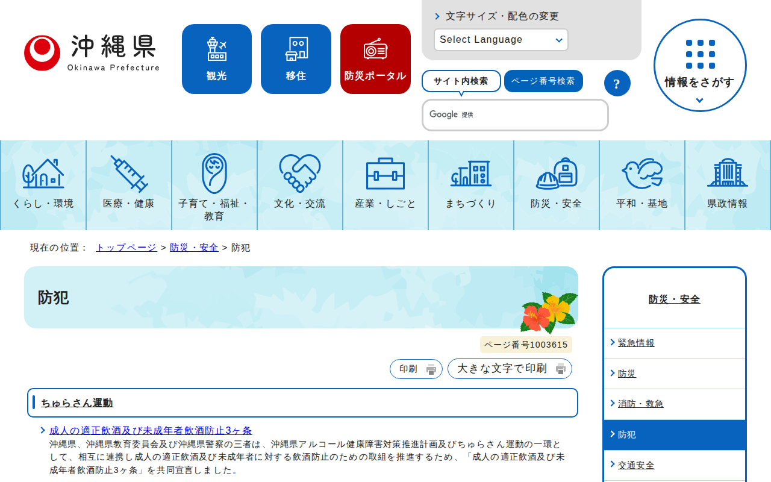Open the 産業・しごと briefcase category

coord(385,186)
